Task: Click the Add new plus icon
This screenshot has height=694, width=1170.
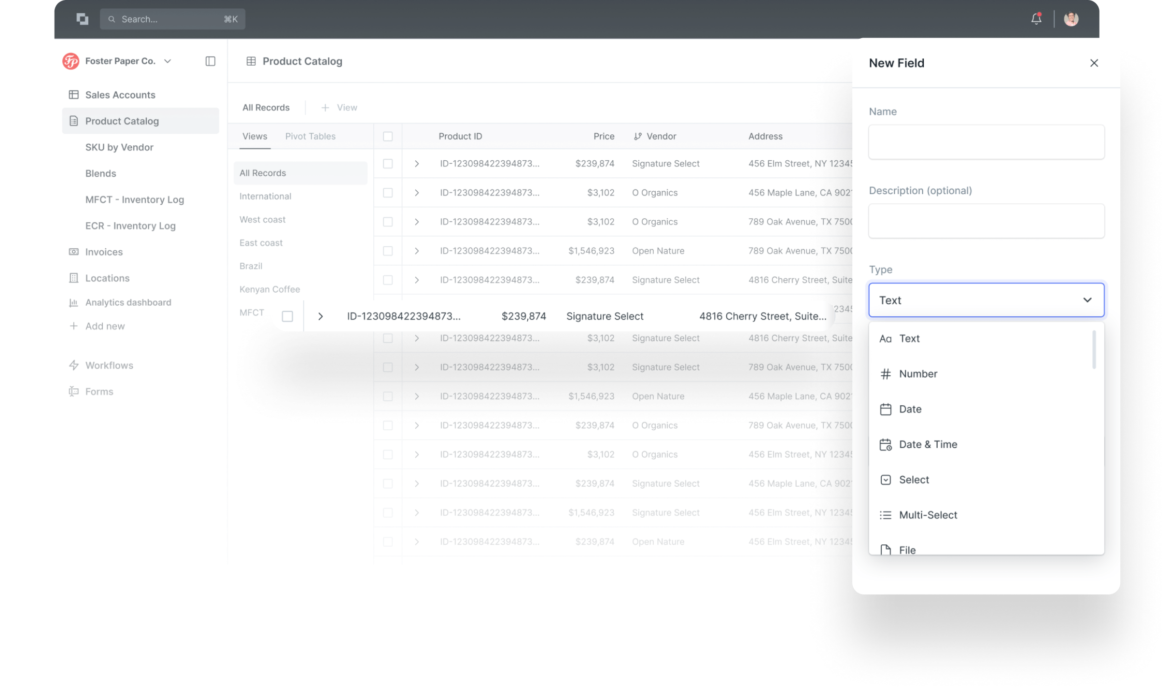Action: pyautogui.click(x=74, y=326)
